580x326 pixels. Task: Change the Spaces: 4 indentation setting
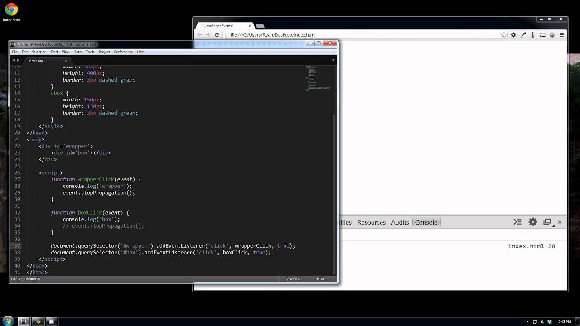292,279
